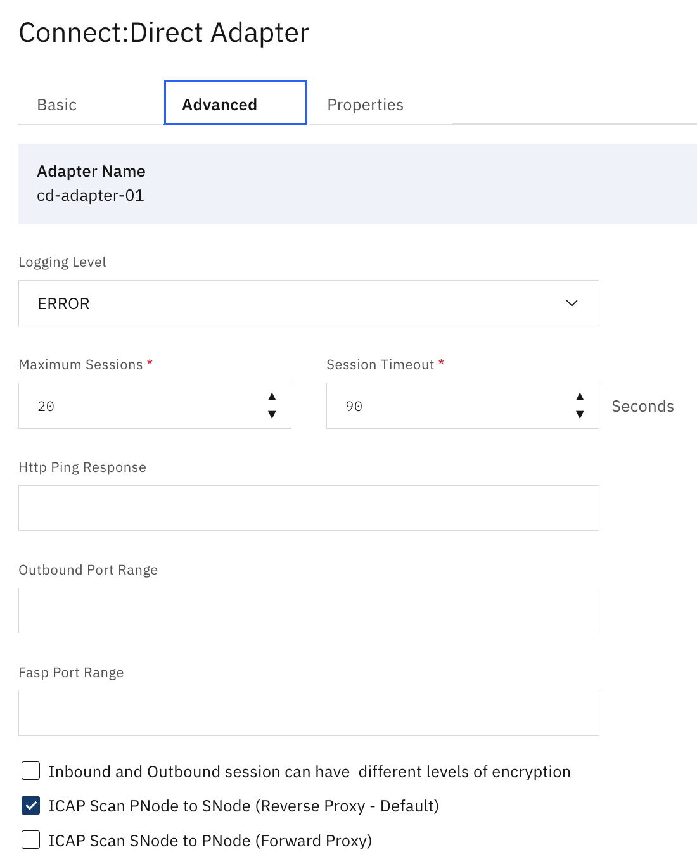The image size is (697, 864).
Task: Enable different encryption levels for sessions checkbox
Action: click(x=30, y=771)
